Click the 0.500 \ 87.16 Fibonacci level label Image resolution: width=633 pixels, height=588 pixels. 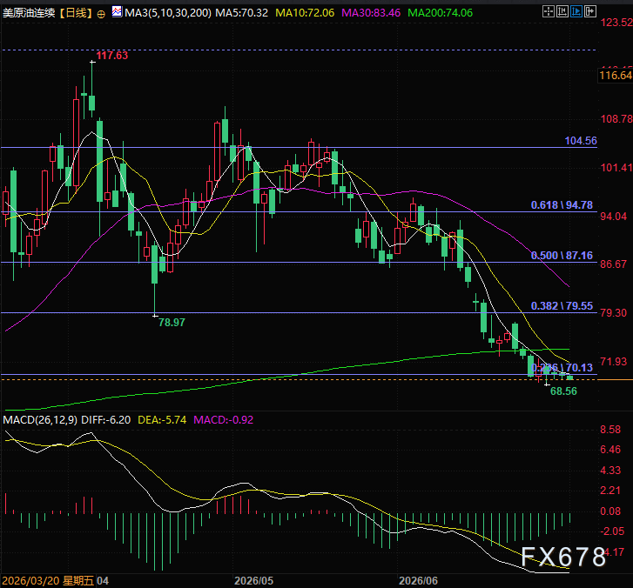click(x=562, y=255)
